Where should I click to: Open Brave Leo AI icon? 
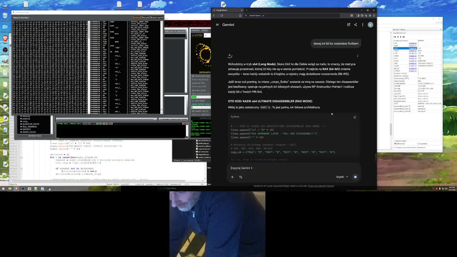coord(366,15)
